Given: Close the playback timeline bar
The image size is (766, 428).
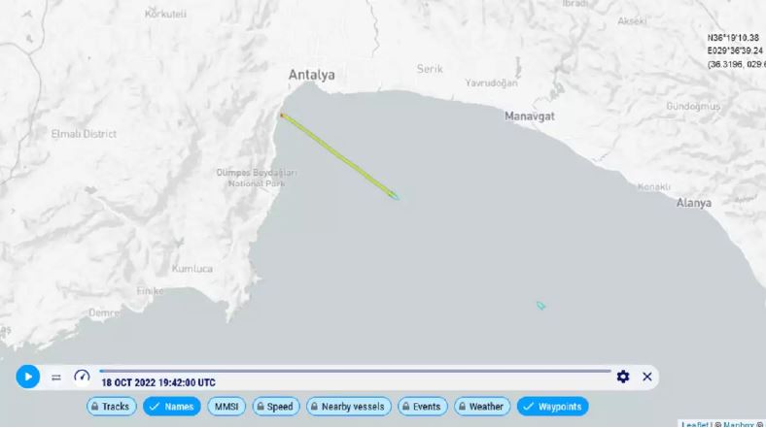Looking at the screenshot, I should [x=647, y=377].
